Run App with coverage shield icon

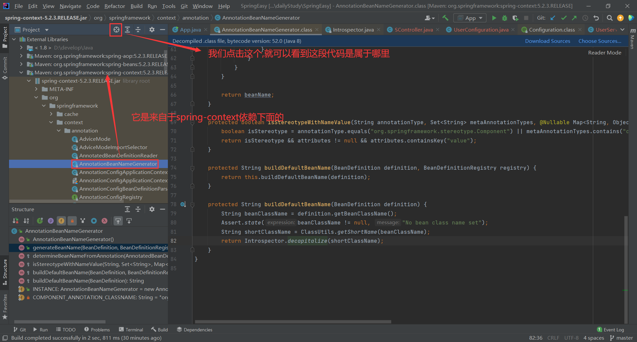point(515,18)
